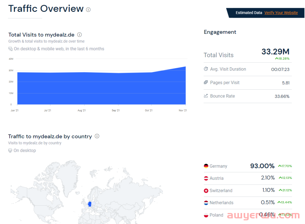Image resolution: width=305 pixels, height=224 pixels.
Task: Click the 20M y-axis label
Action: pyautogui.click(x=11, y=82)
